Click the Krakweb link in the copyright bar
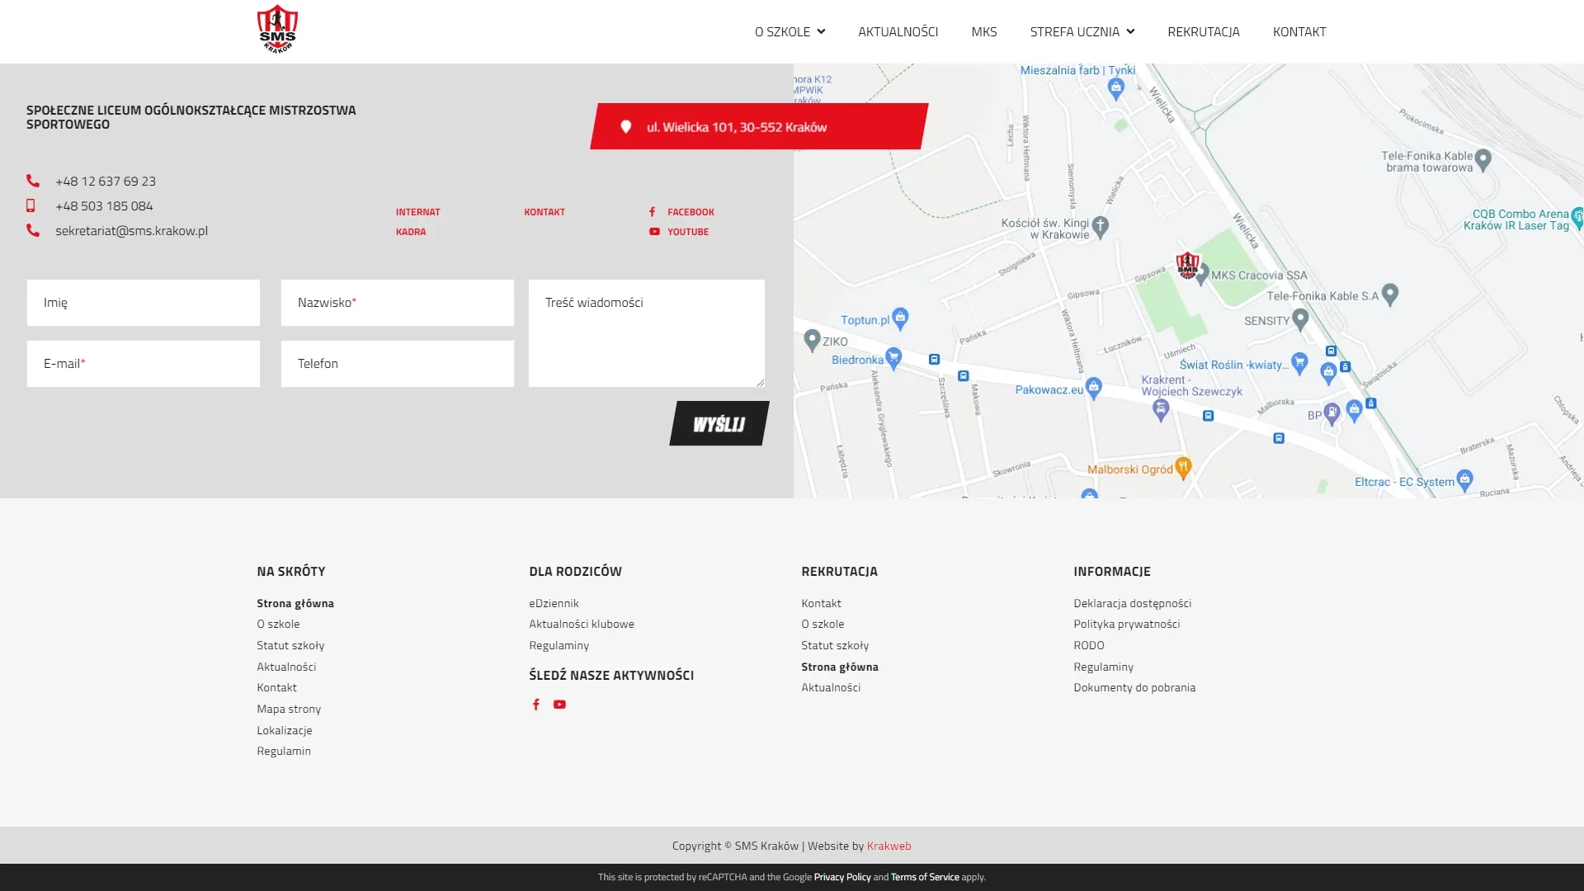The width and height of the screenshot is (1584, 891). coord(889,846)
